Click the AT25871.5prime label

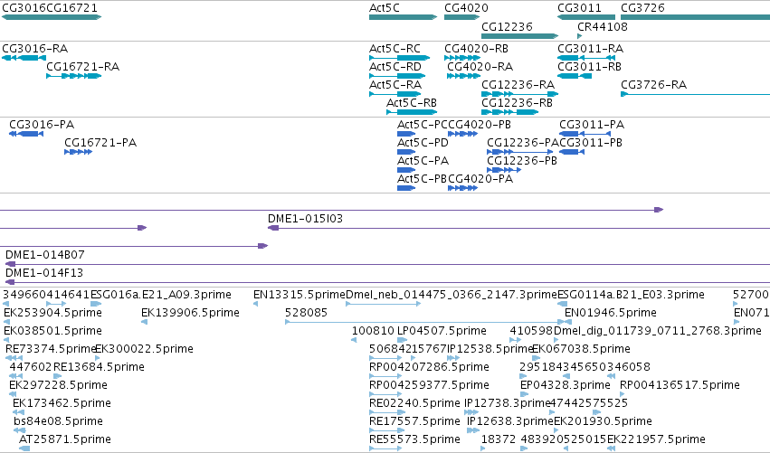(x=64, y=439)
